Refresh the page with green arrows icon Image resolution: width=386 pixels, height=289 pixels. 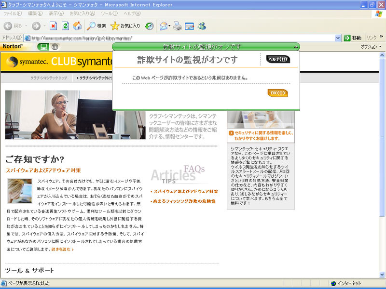coord(65,26)
